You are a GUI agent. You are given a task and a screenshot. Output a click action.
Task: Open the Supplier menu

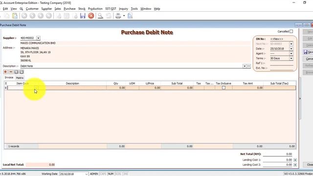pyautogui.click(x=46, y=9)
